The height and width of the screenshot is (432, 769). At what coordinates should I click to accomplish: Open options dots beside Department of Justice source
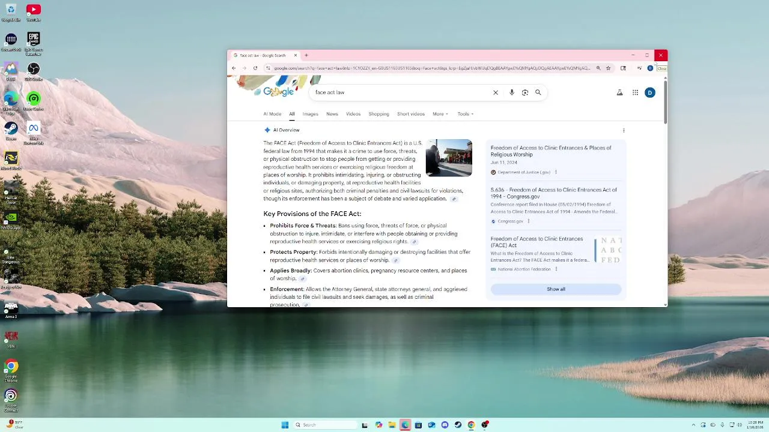pos(556,172)
